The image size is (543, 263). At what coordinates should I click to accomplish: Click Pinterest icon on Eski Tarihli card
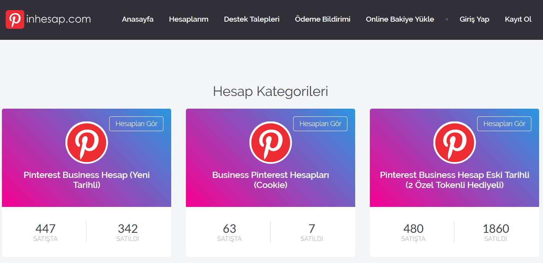coord(455,142)
